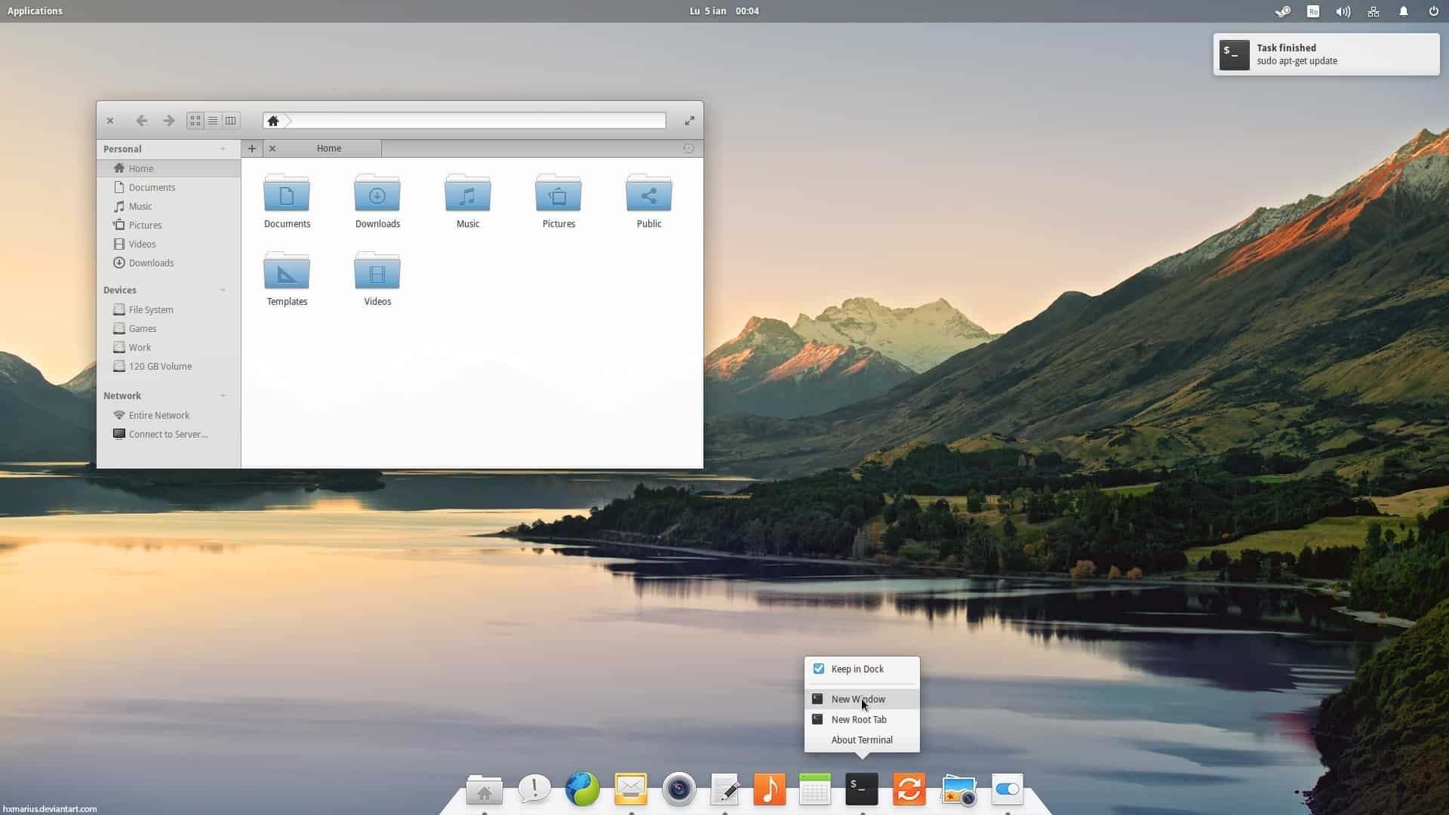
Task: Launch the Software Updater from the dock
Action: [x=910, y=789]
